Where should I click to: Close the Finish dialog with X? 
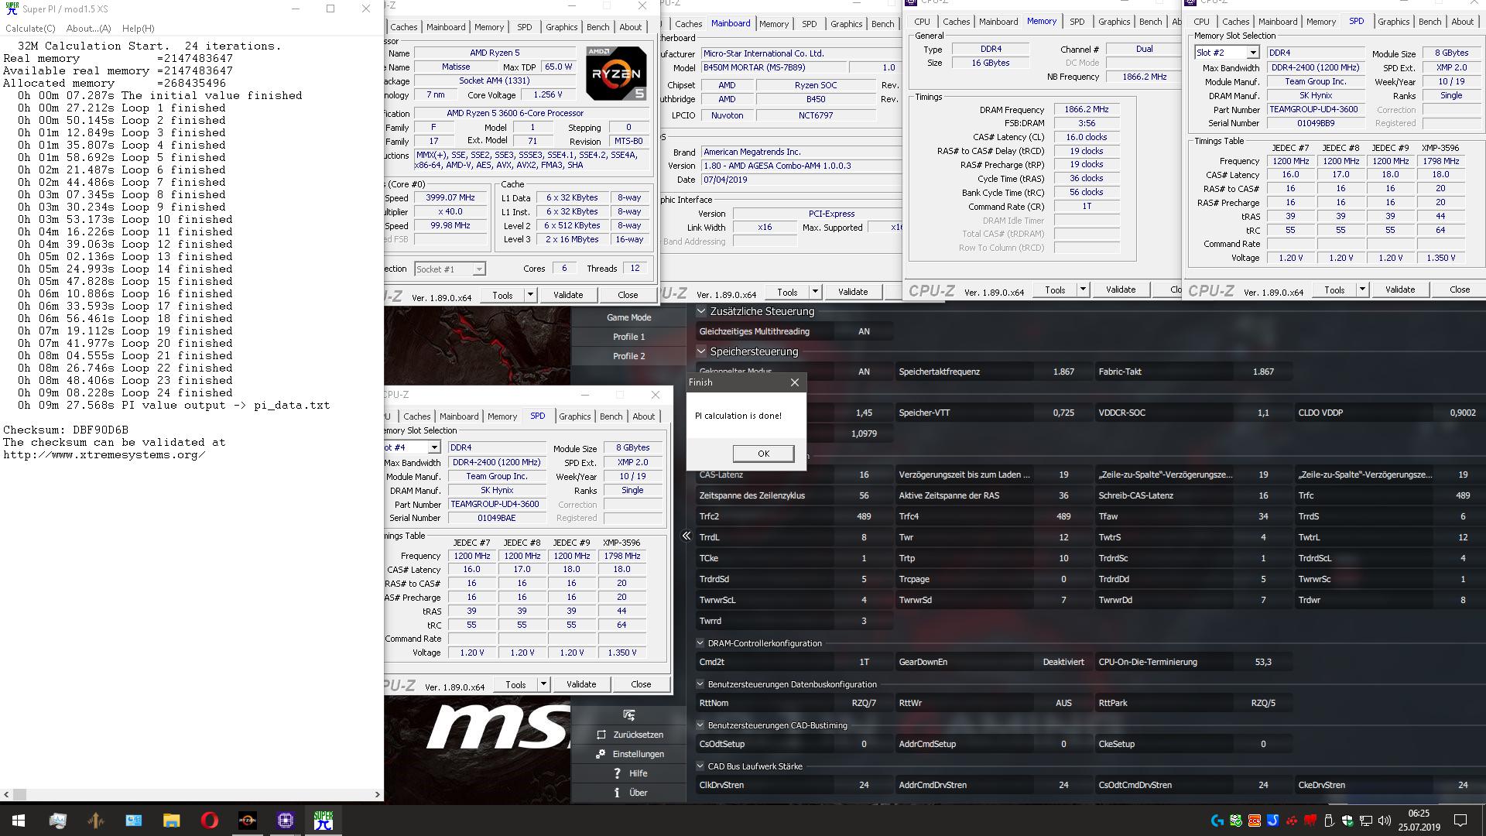pos(794,382)
